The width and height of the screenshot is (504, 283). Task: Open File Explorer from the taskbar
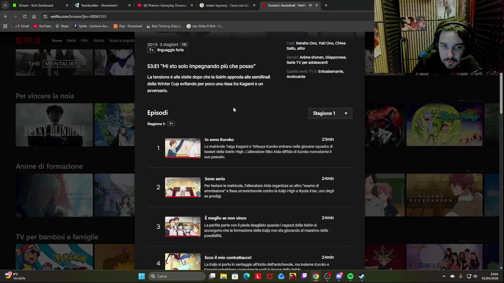pos(224,276)
